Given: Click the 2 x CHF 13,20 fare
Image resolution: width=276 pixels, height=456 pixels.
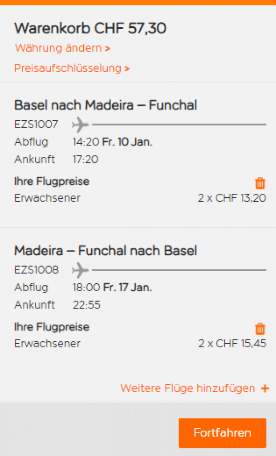Looking at the screenshot, I should tap(232, 198).
